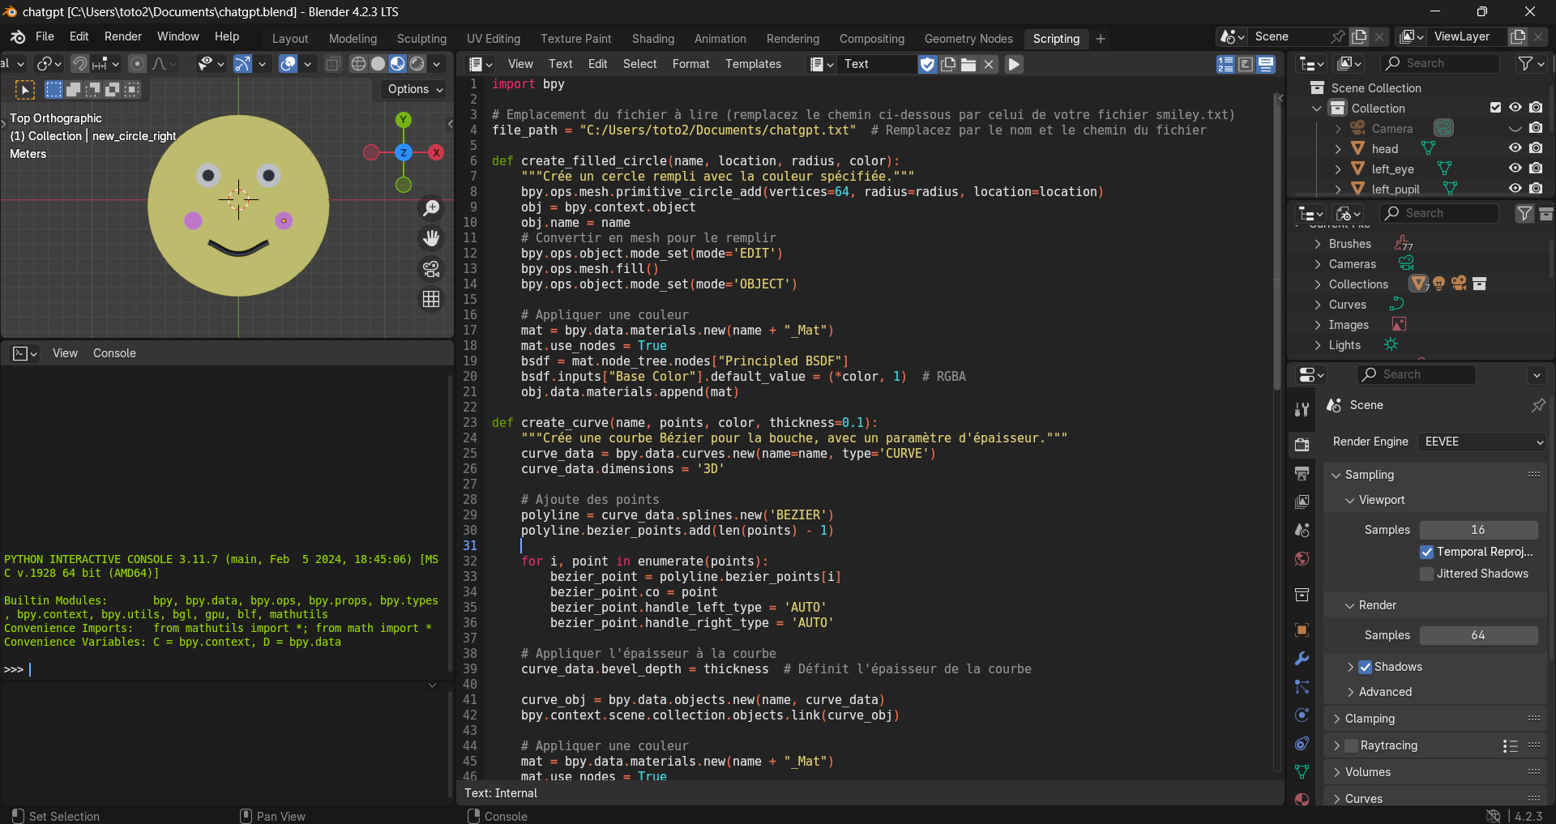Open the Templates menu
Viewport: 1556px width, 824px height.
(x=753, y=64)
